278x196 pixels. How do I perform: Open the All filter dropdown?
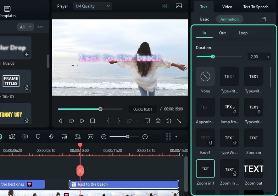pyautogui.click(x=25, y=27)
